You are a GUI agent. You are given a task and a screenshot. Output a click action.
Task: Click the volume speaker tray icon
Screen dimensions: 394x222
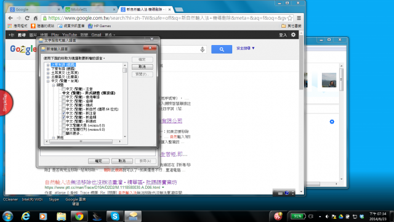click(x=327, y=216)
